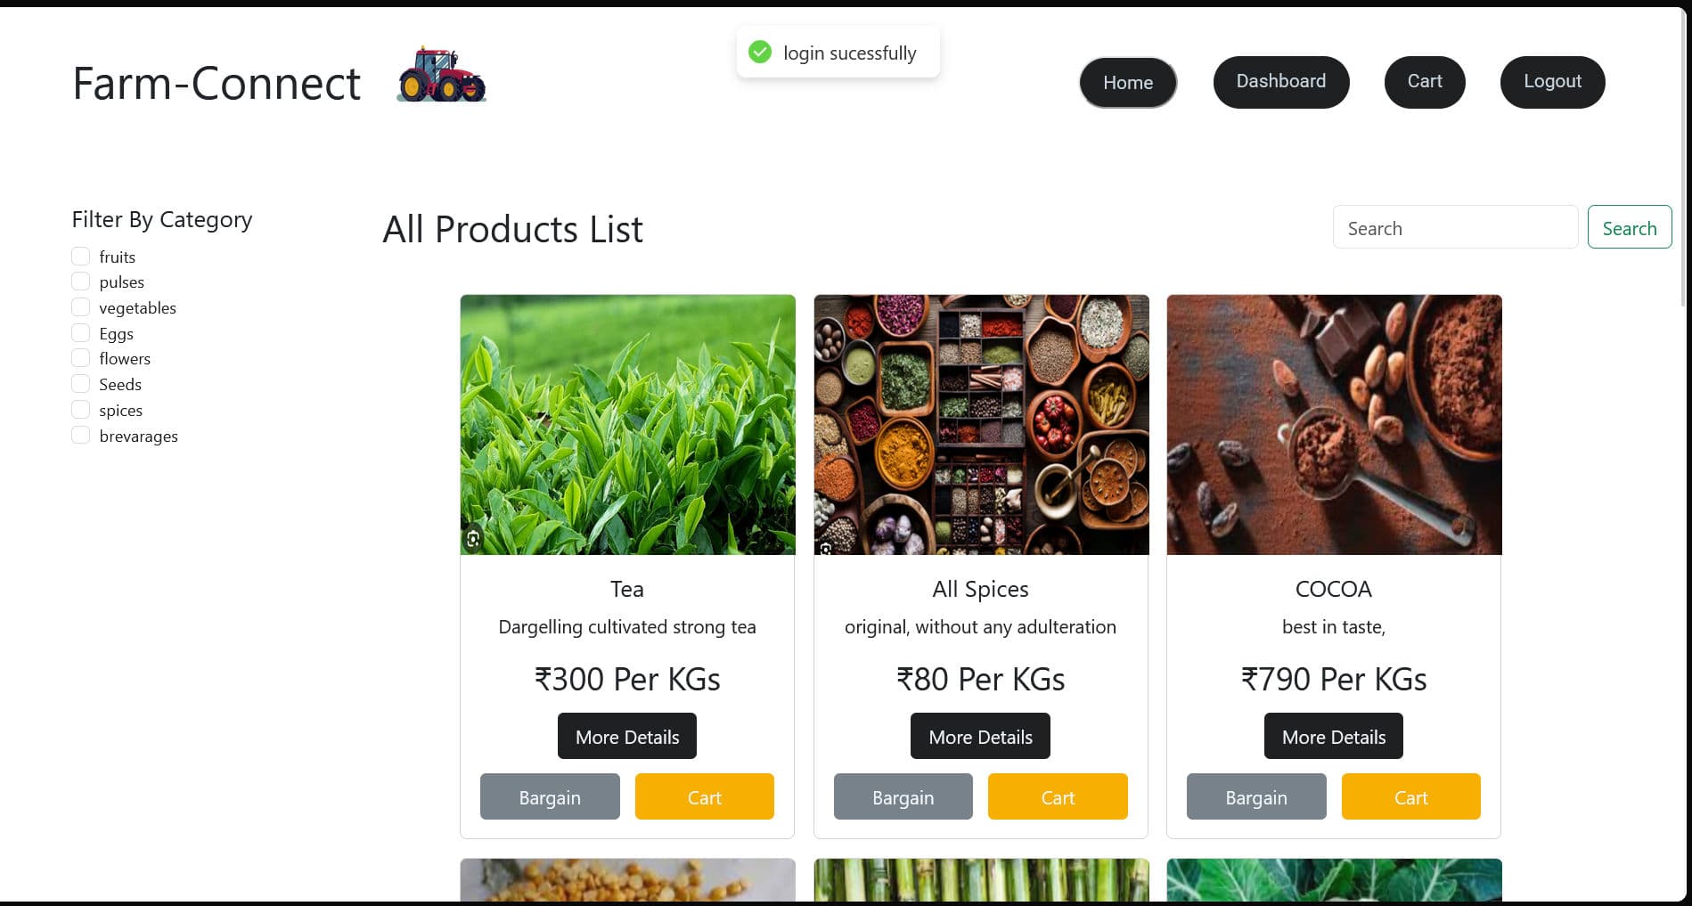This screenshot has width=1692, height=906.
Task: Check the pulses filter
Action: click(80, 281)
